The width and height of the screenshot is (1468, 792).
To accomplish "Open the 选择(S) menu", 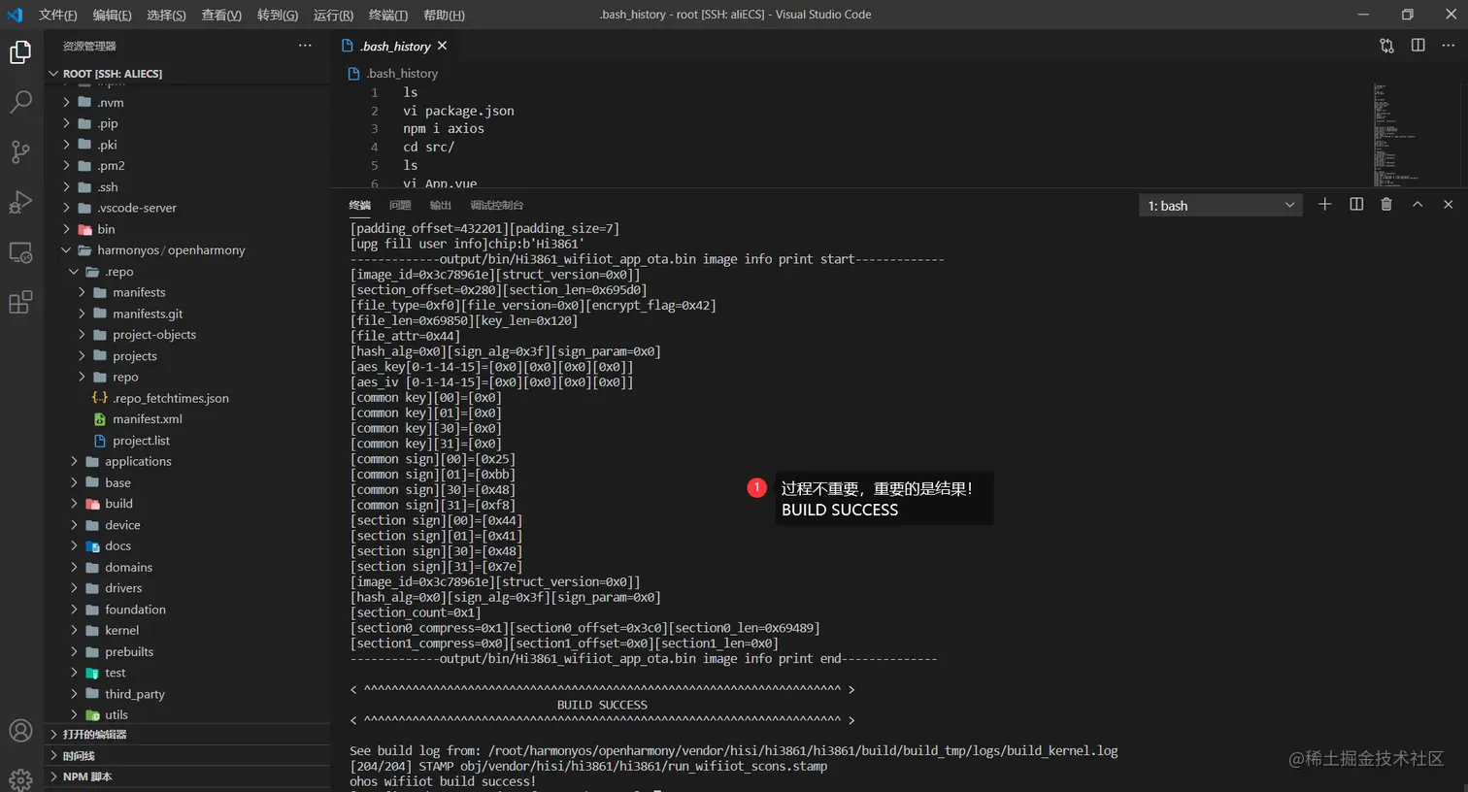I will pyautogui.click(x=166, y=15).
